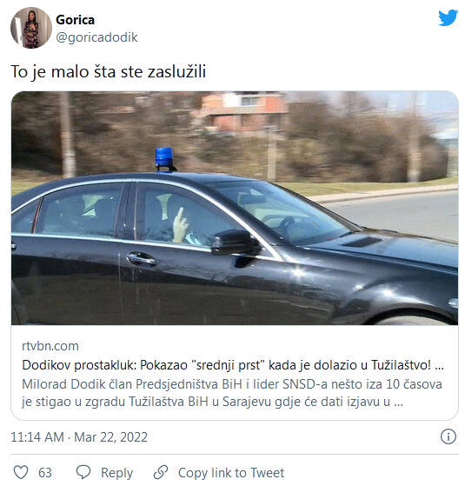Click the car's side mirror in photo

point(236,243)
